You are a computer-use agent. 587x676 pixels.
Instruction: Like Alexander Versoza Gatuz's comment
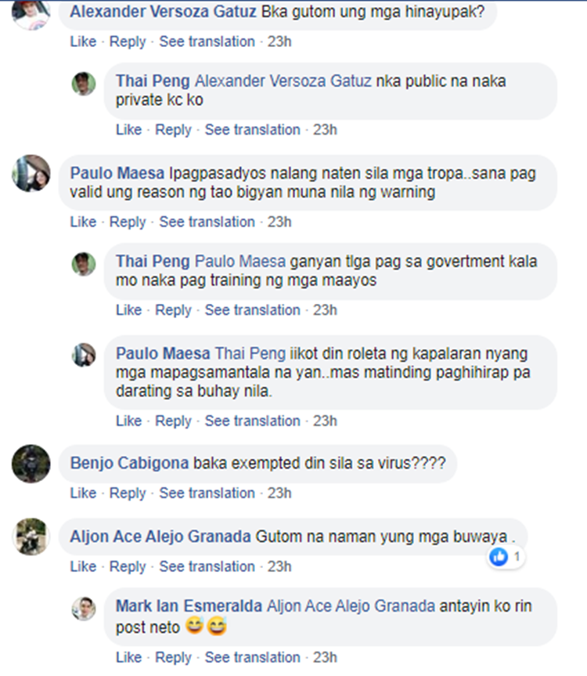[x=83, y=42]
